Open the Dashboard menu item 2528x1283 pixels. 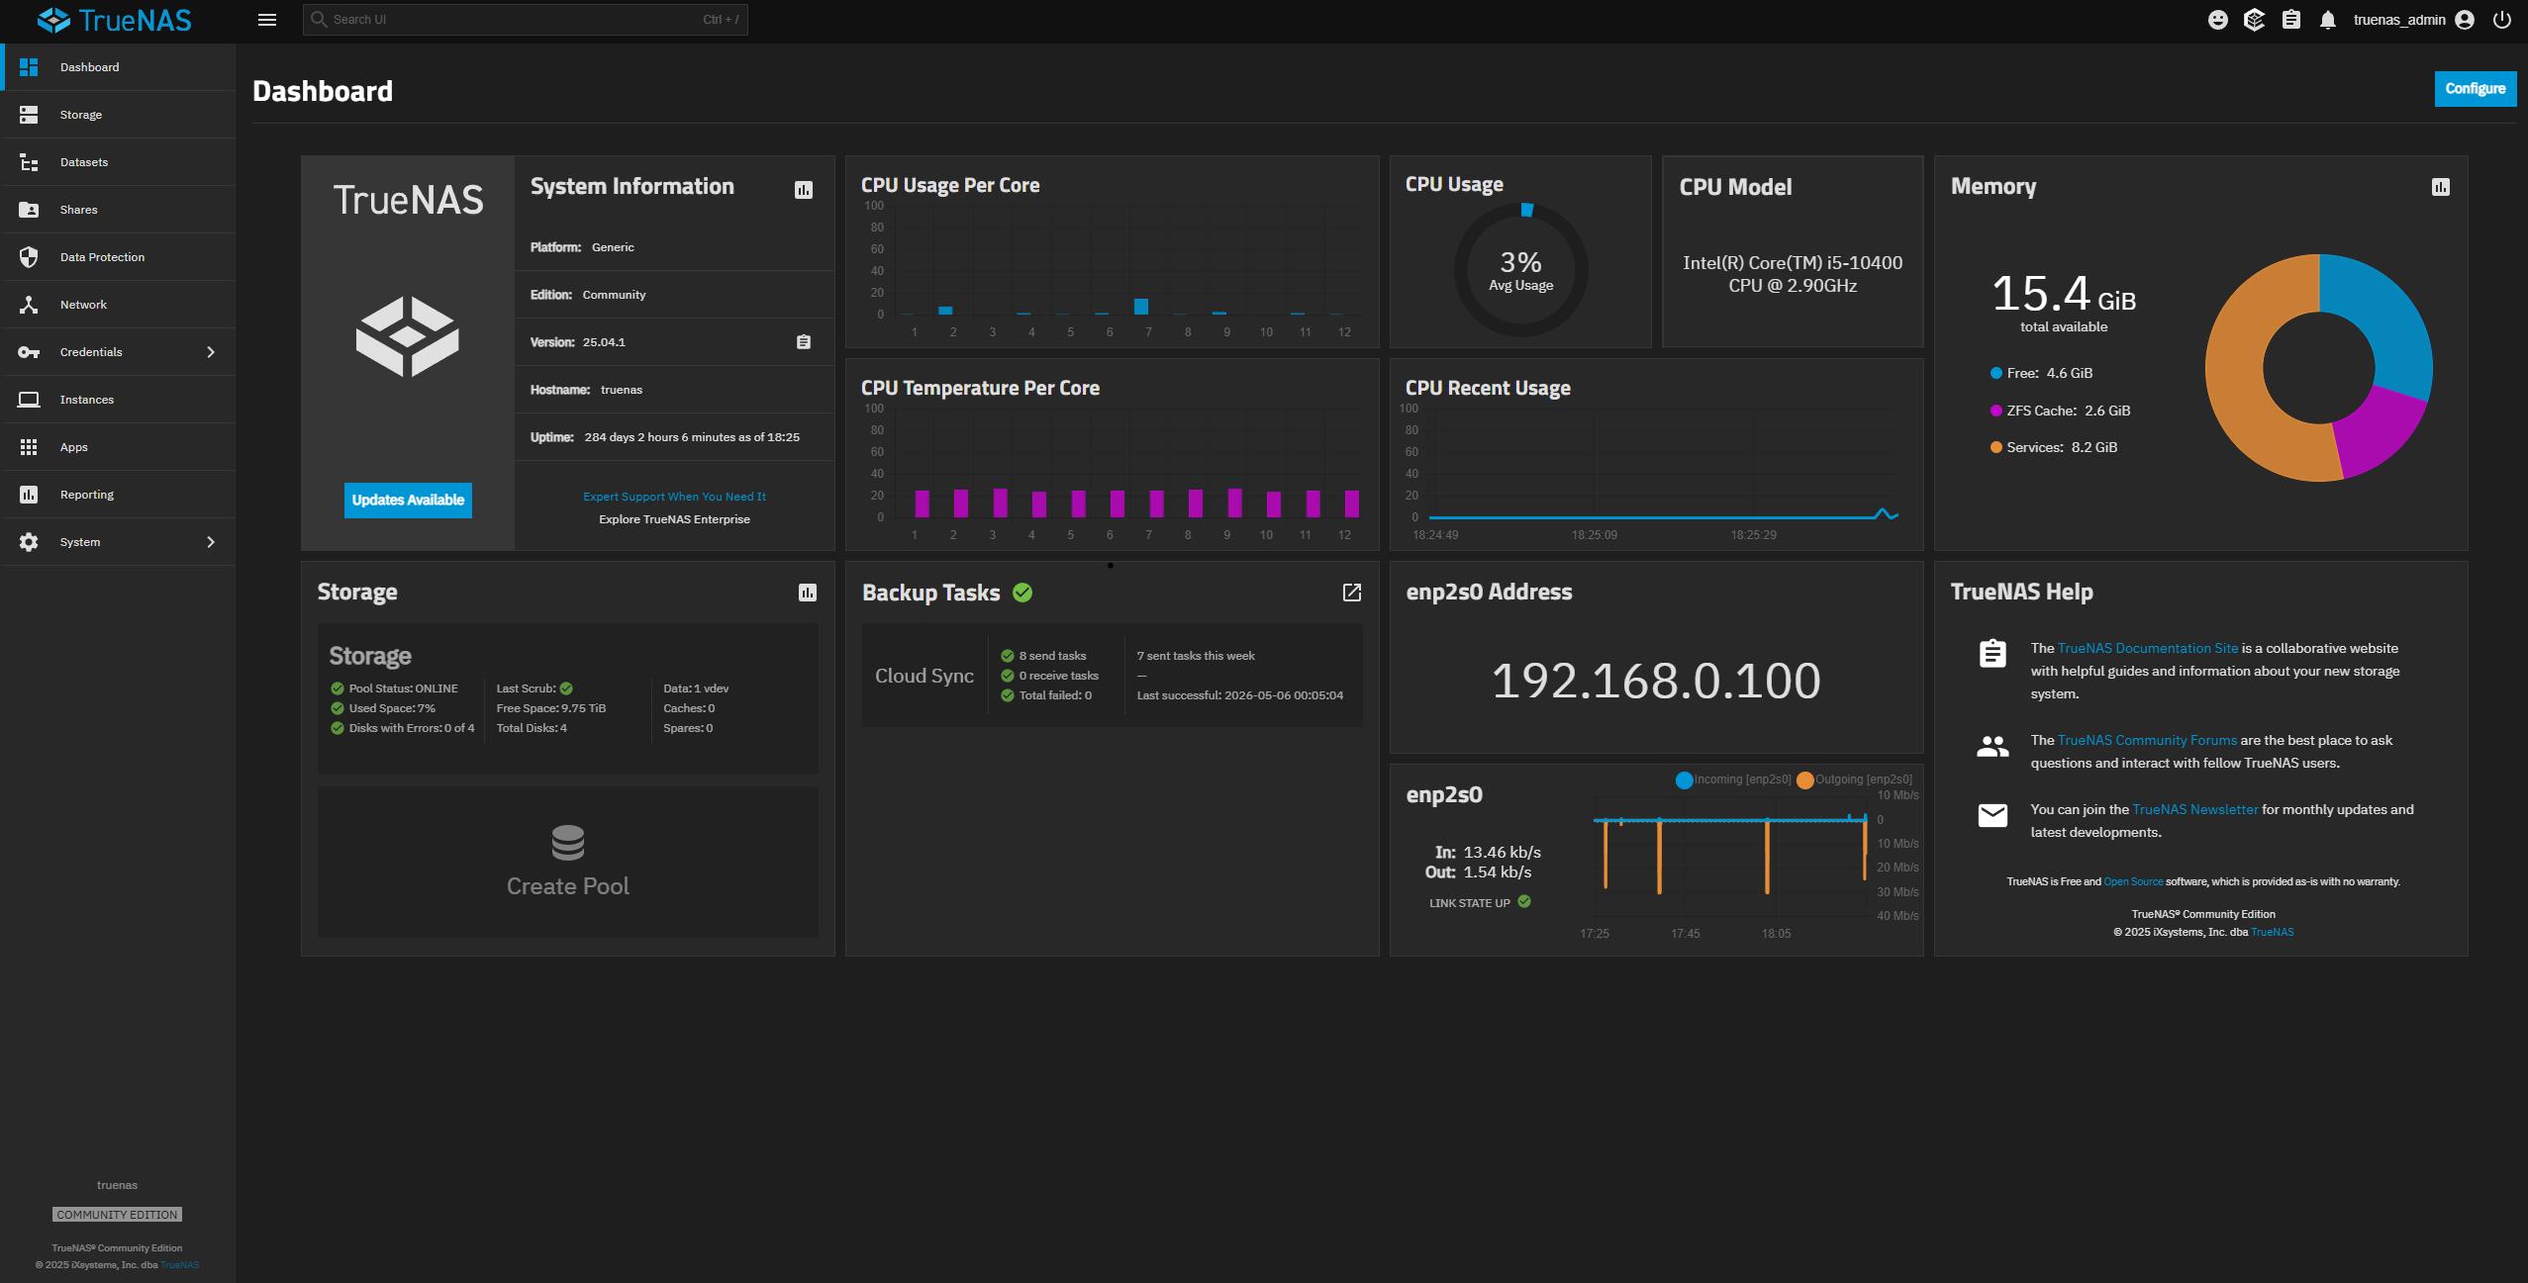[120, 67]
